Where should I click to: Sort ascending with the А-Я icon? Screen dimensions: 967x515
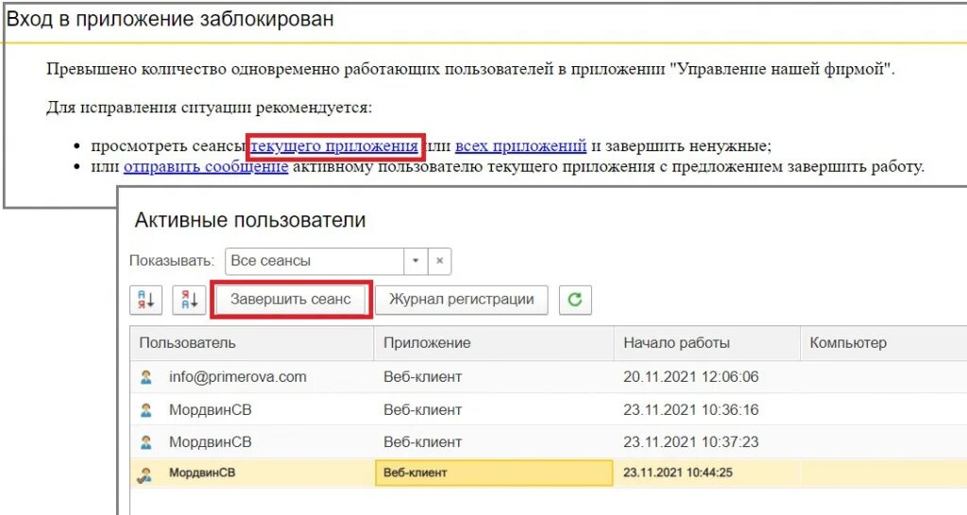145,300
